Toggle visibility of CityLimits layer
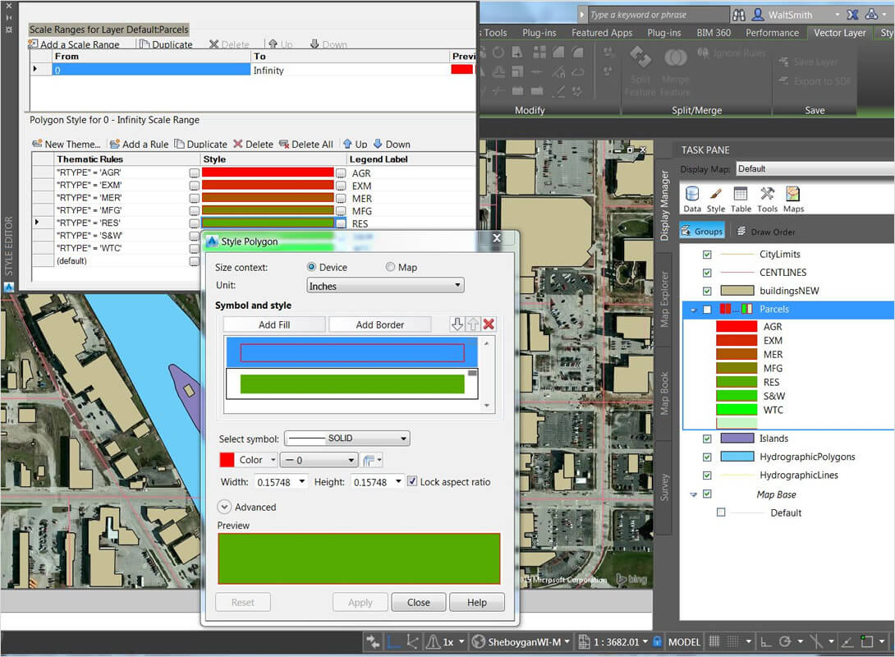The width and height of the screenshot is (895, 657). (707, 255)
